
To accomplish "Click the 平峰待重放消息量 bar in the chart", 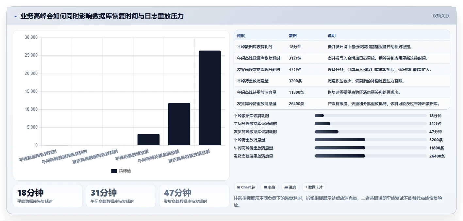I will (x=148, y=140).
